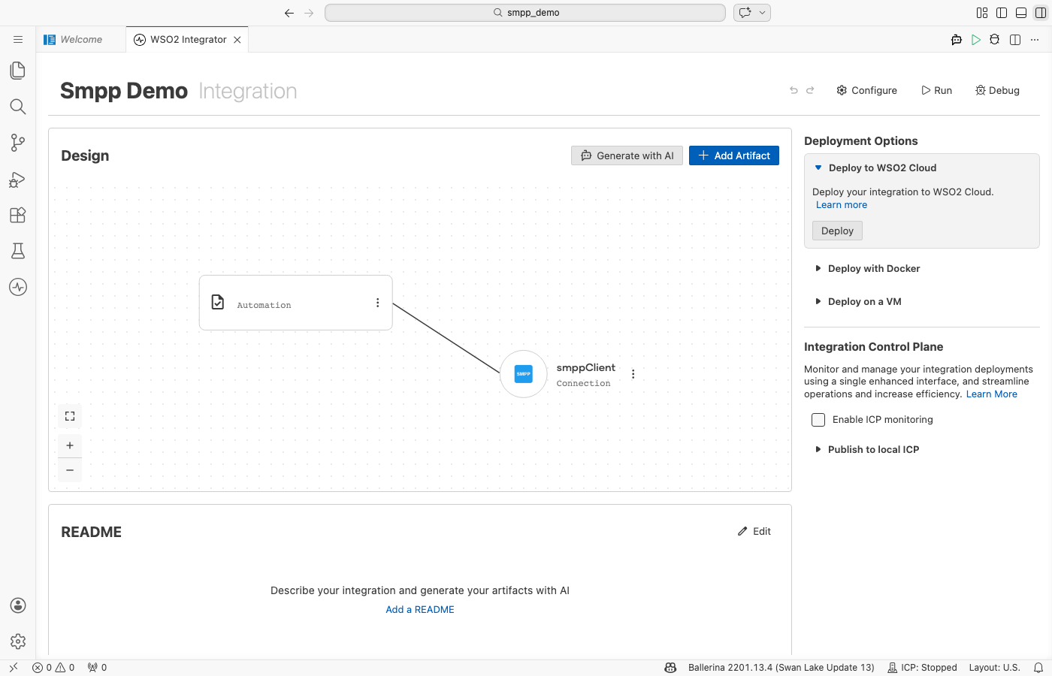Open AI chat icon in editor toolbar
The height and width of the screenshot is (676, 1052).
click(957, 40)
